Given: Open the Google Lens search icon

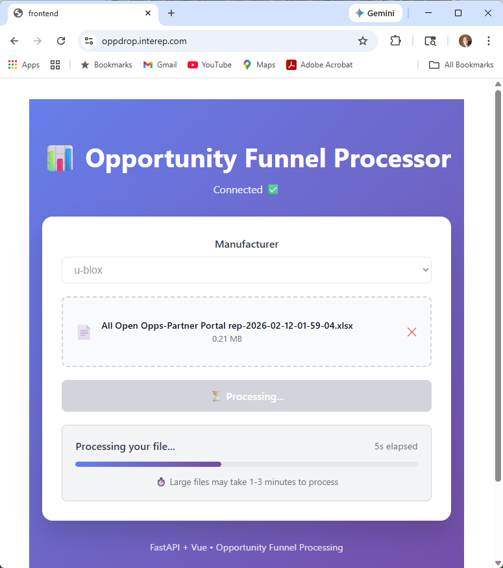Looking at the screenshot, I should (430, 41).
